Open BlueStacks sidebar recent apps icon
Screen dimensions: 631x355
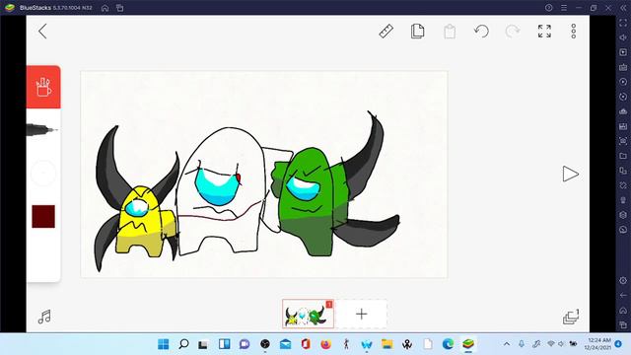pyautogui.click(x=623, y=324)
